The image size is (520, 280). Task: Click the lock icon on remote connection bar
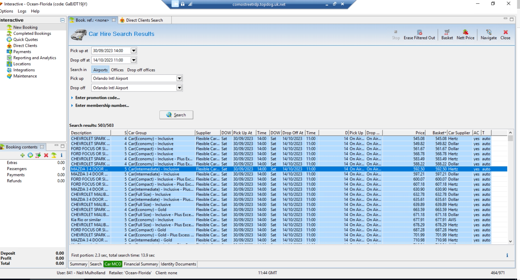point(183,4)
